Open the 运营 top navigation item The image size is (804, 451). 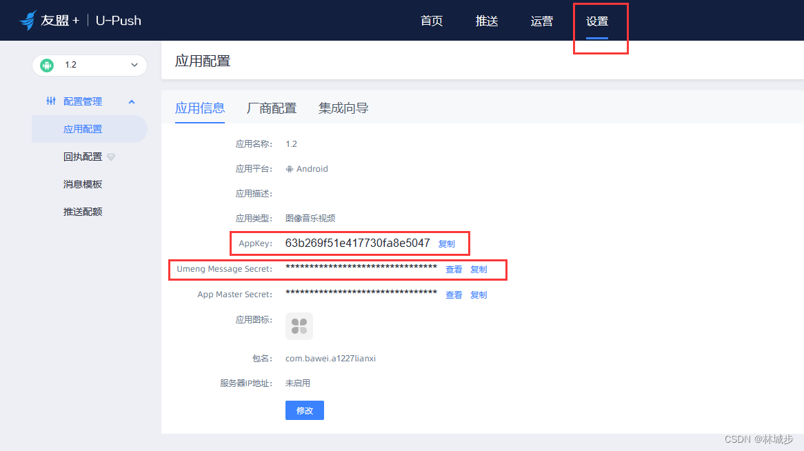(541, 21)
